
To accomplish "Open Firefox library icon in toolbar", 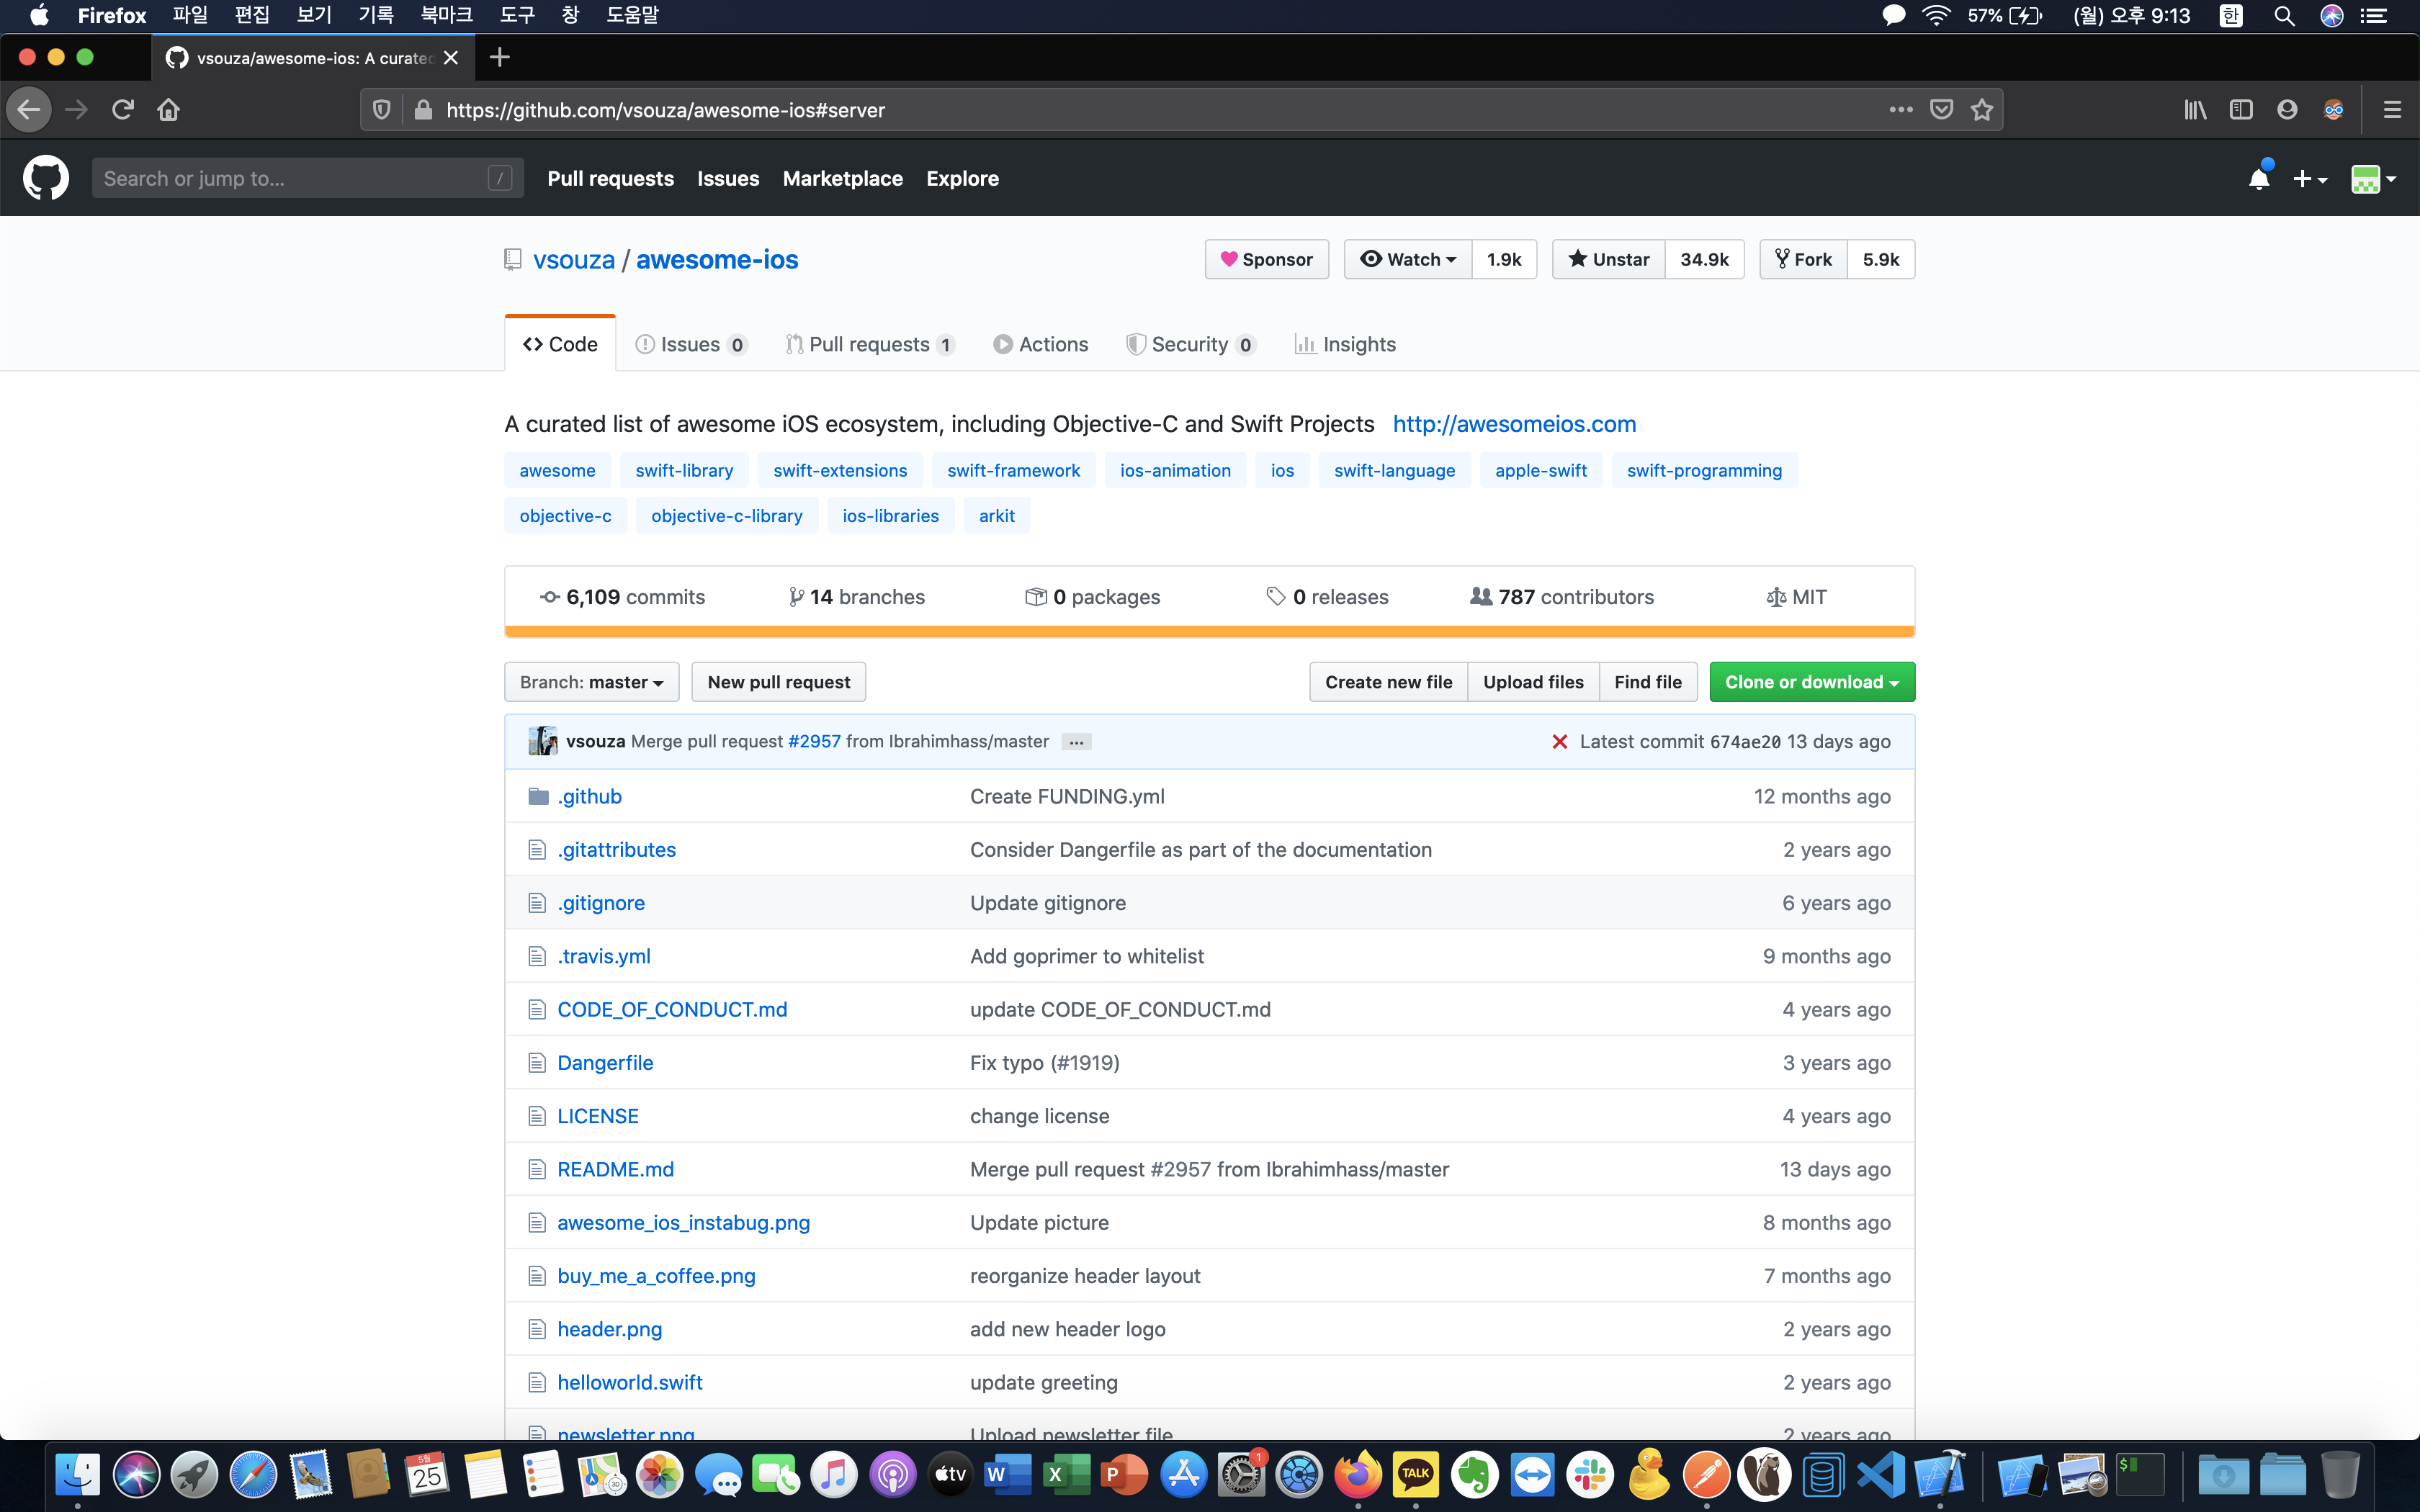I will point(2196,109).
